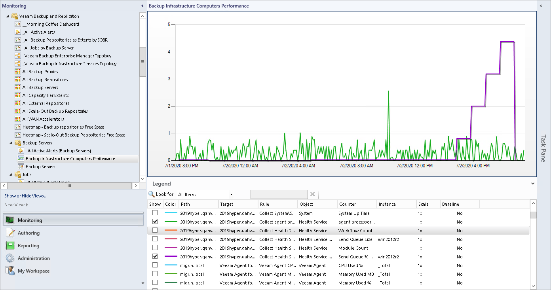
Task: Click the SOBR extents view icon
Action: point(18,40)
